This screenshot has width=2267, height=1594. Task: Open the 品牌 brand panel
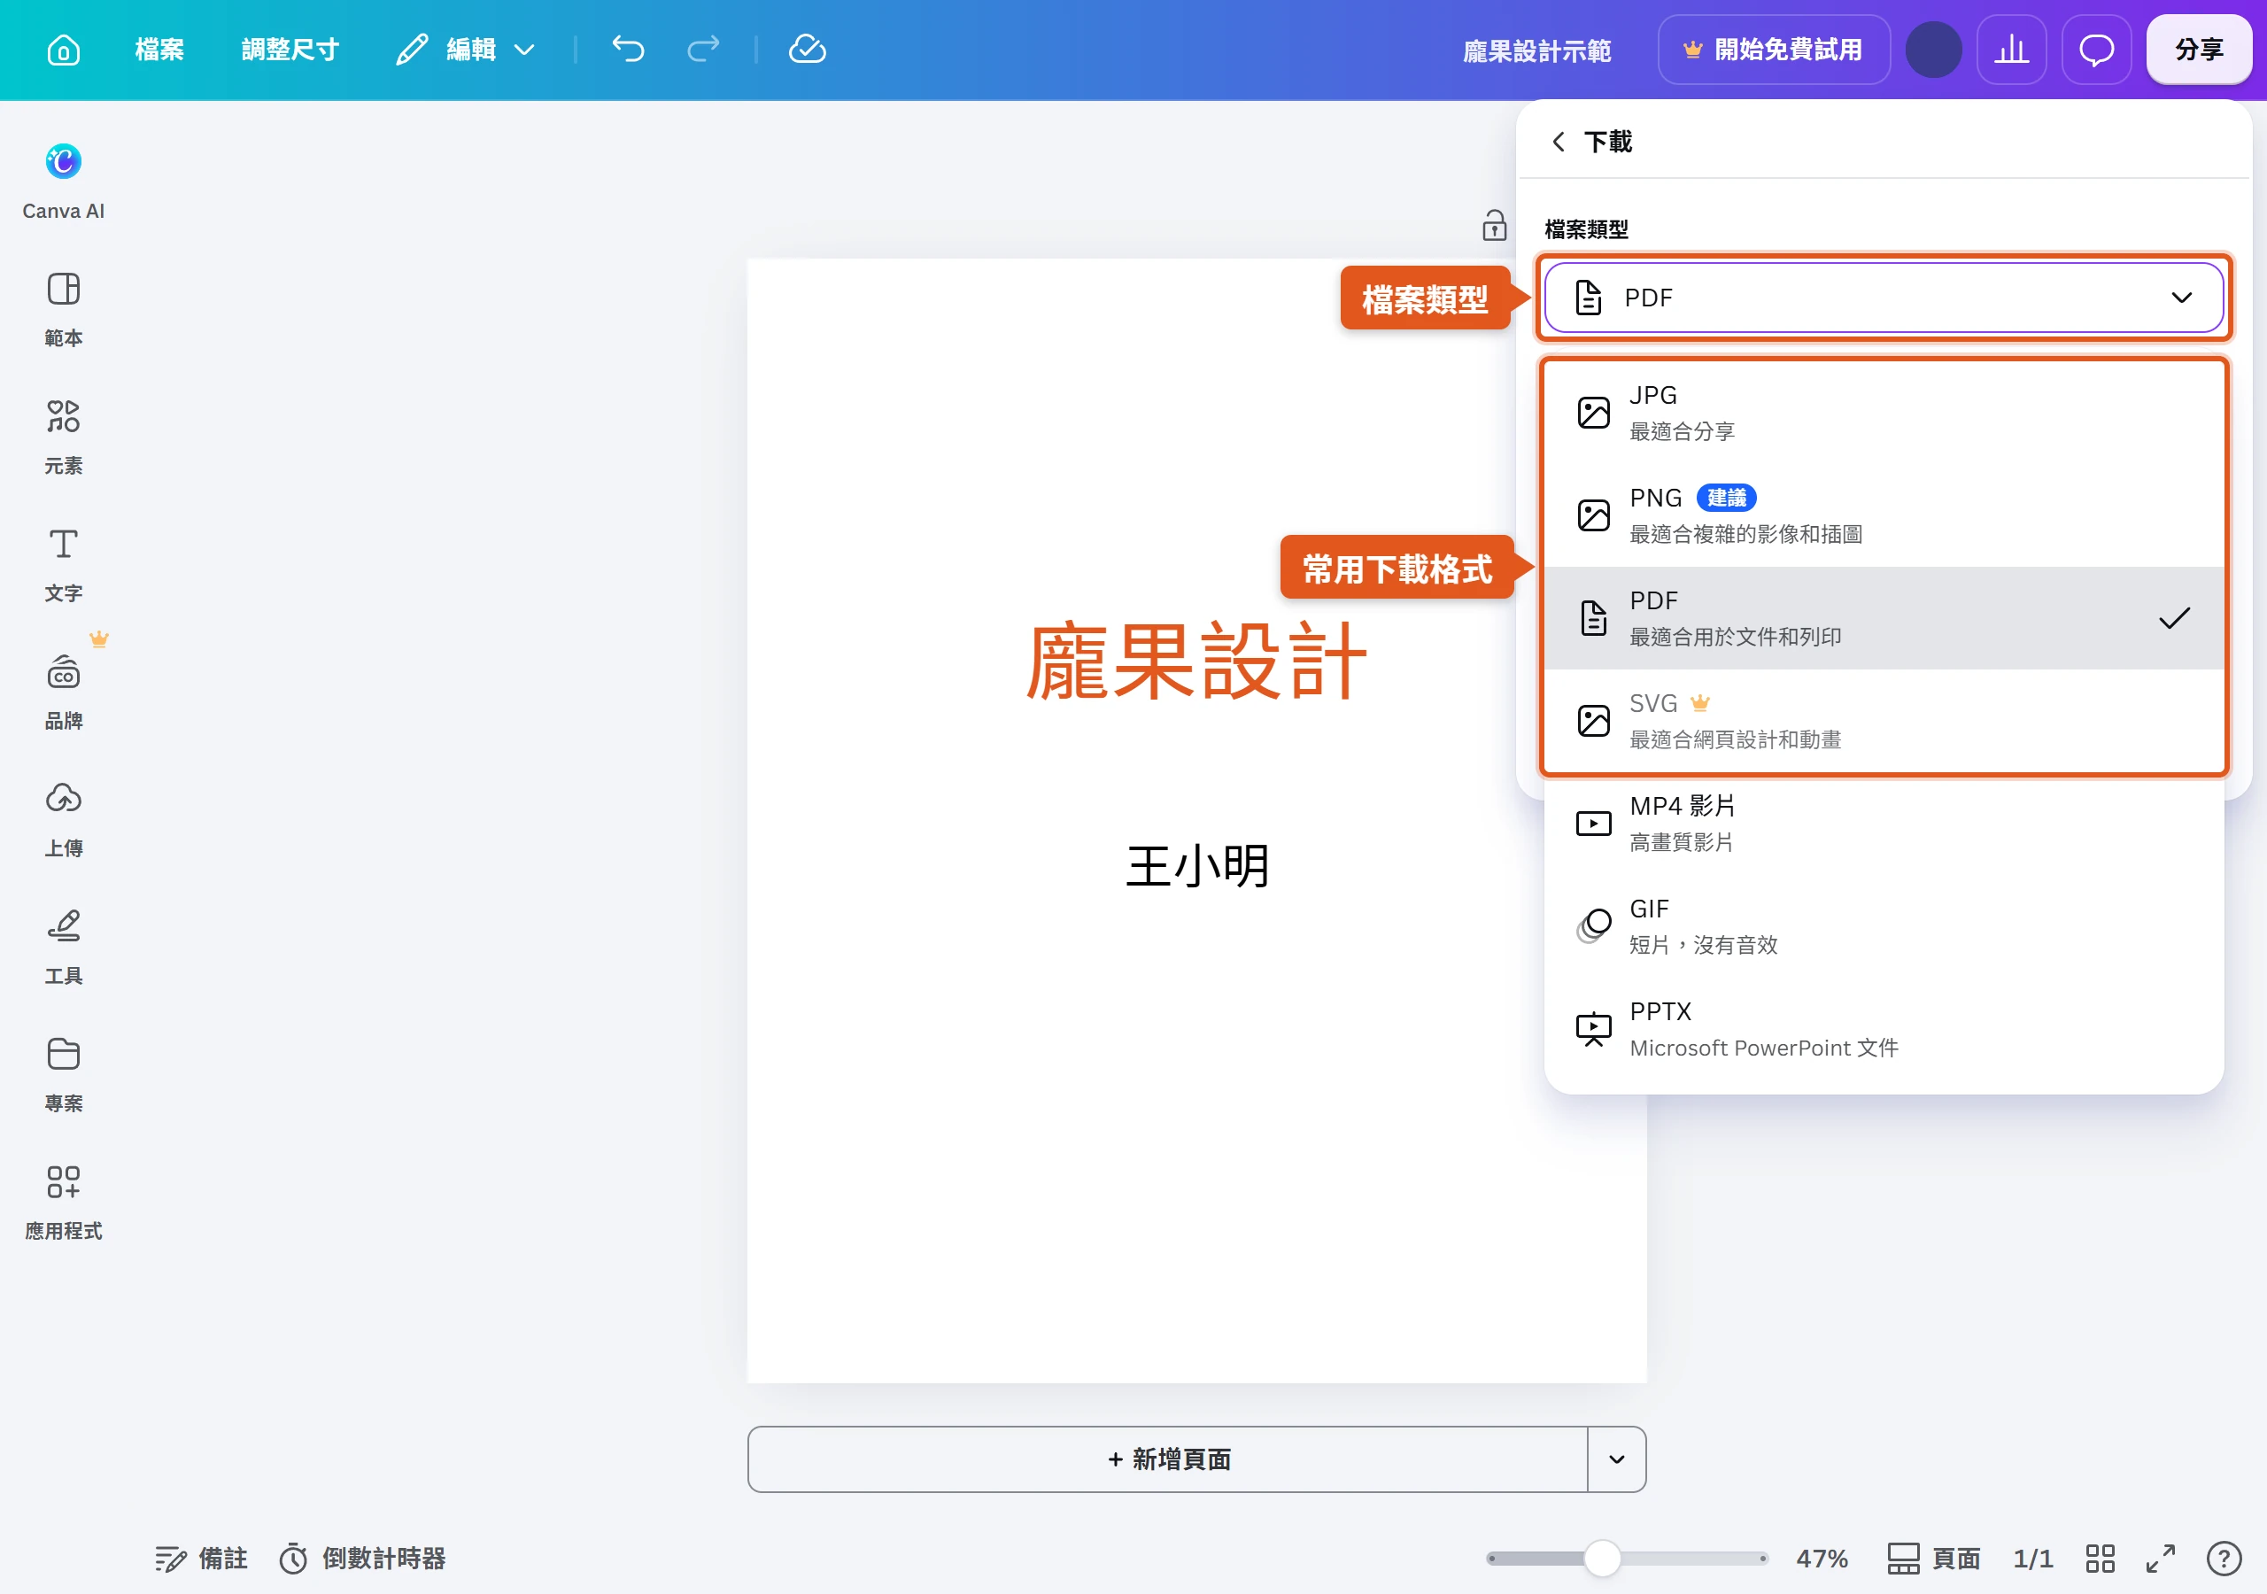coord(63,692)
